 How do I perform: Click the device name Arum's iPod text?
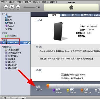(92, 26)
